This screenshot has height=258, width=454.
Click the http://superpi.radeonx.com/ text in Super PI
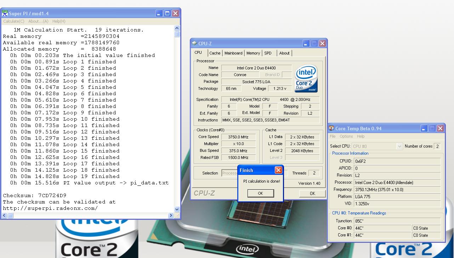tap(50, 208)
